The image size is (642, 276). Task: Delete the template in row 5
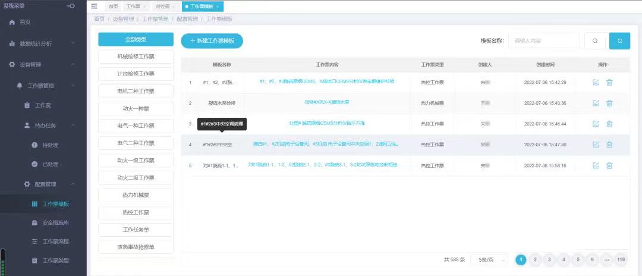click(x=609, y=165)
